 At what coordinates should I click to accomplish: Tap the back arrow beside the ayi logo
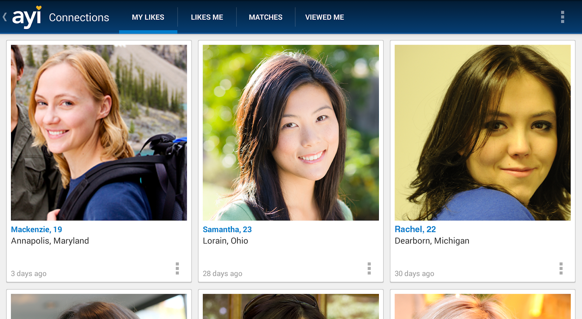[5, 17]
